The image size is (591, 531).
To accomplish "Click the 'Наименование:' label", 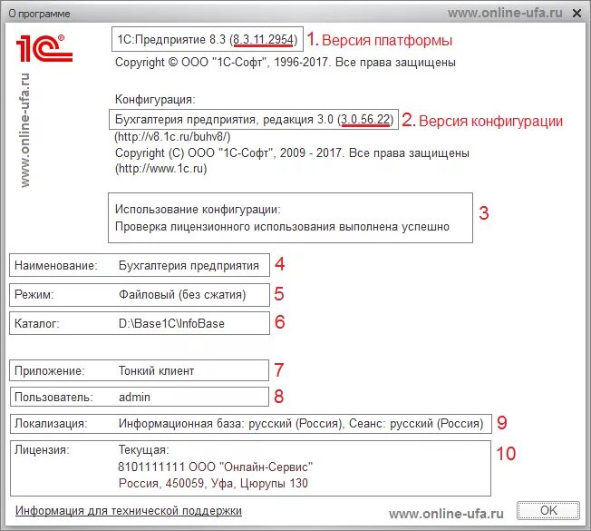I will (x=56, y=265).
